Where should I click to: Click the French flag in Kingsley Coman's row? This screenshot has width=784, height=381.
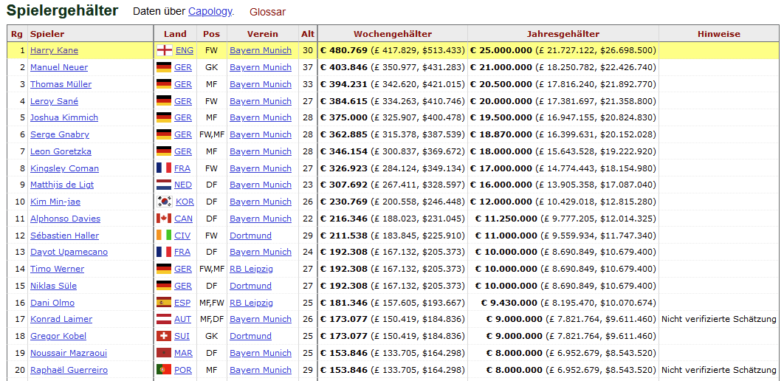point(164,168)
